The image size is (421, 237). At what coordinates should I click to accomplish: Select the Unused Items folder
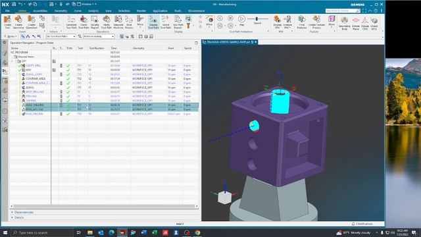26,57
